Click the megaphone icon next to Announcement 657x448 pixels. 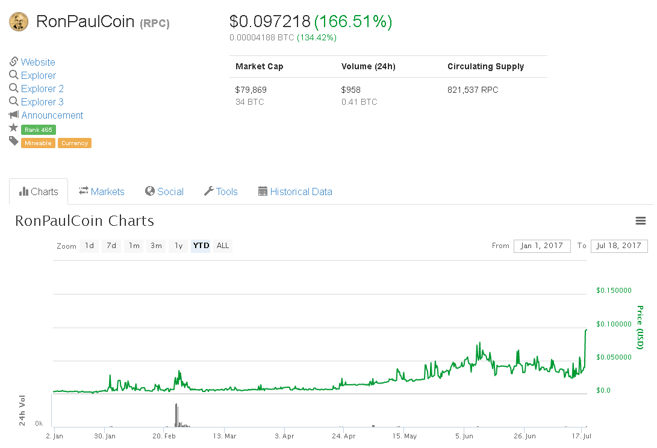[x=13, y=115]
